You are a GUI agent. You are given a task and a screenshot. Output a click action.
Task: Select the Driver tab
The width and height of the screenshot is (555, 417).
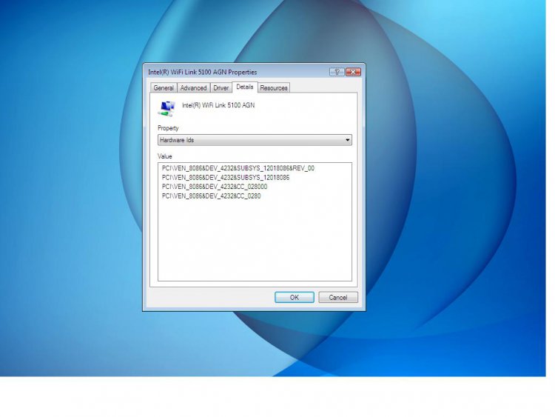pos(221,88)
